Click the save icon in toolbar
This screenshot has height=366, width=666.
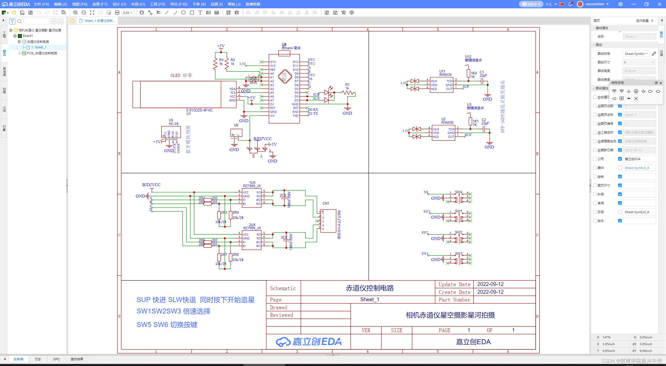pyautogui.click(x=22, y=12)
